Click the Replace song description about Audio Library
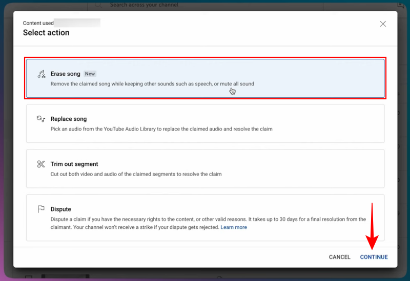Image resolution: width=410 pixels, height=281 pixels. coord(161,129)
